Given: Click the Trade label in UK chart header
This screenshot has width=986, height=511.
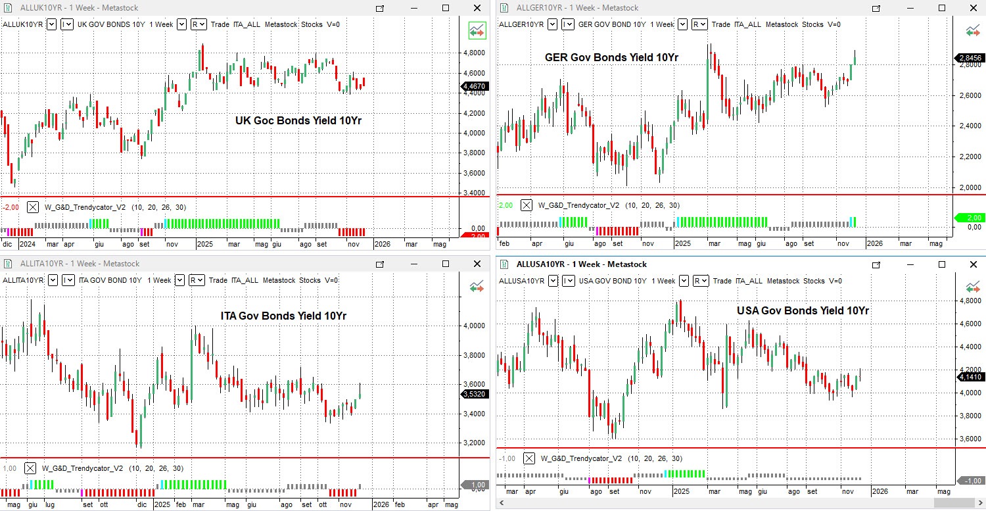Looking at the screenshot, I should click(220, 24).
